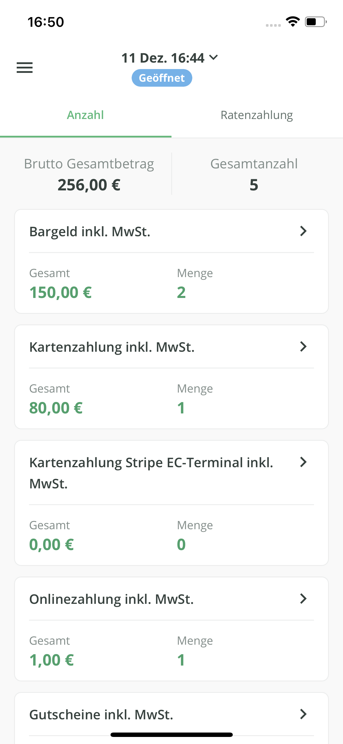
Task: Open the hamburger navigation menu
Action: tap(25, 68)
